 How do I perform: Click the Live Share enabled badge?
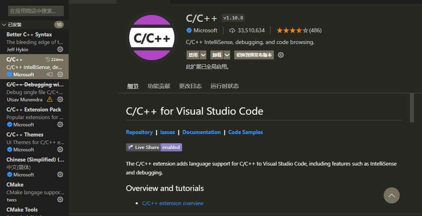point(154,147)
